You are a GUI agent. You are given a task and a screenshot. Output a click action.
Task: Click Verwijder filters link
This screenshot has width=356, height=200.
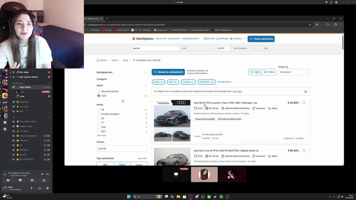(x=224, y=82)
